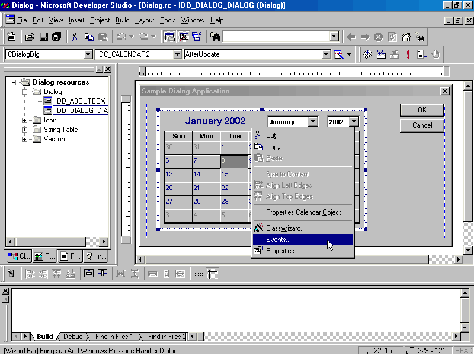Image resolution: width=474 pixels, height=355 pixels.
Task: Click the Home icon in the toolbar
Action: [x=406, y=37]
